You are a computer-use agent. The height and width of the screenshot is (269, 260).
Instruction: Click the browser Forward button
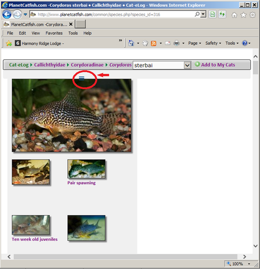coord(17,15)
